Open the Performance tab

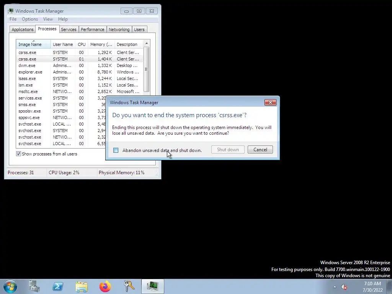point(93,29)
